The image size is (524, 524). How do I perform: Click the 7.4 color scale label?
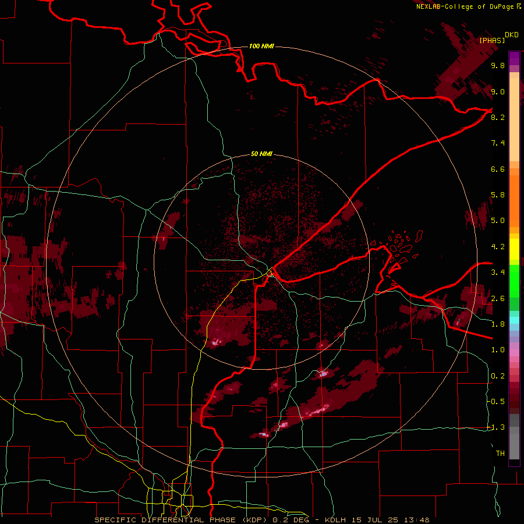(x=498, y=143)
